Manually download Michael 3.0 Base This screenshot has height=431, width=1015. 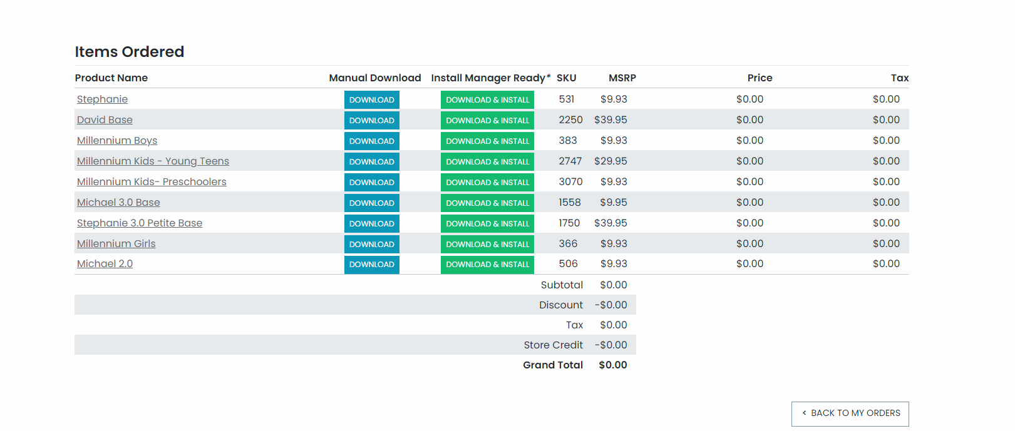click(x=371, y=203)
